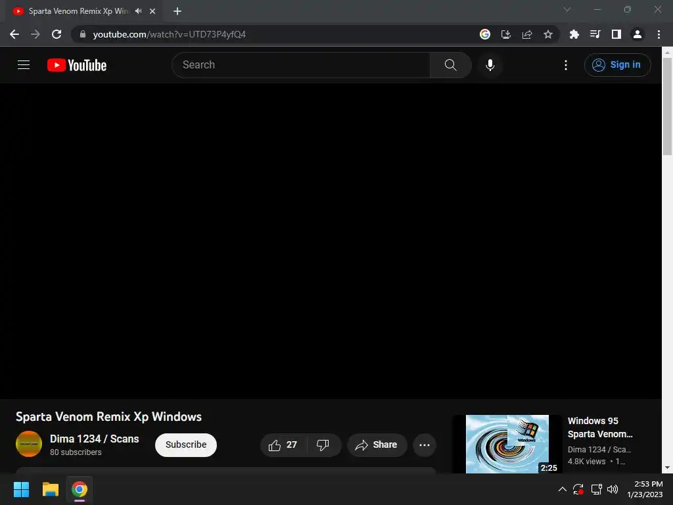Click the Sign in button
The width and height of the screenshot is (673, 505).
617,65
